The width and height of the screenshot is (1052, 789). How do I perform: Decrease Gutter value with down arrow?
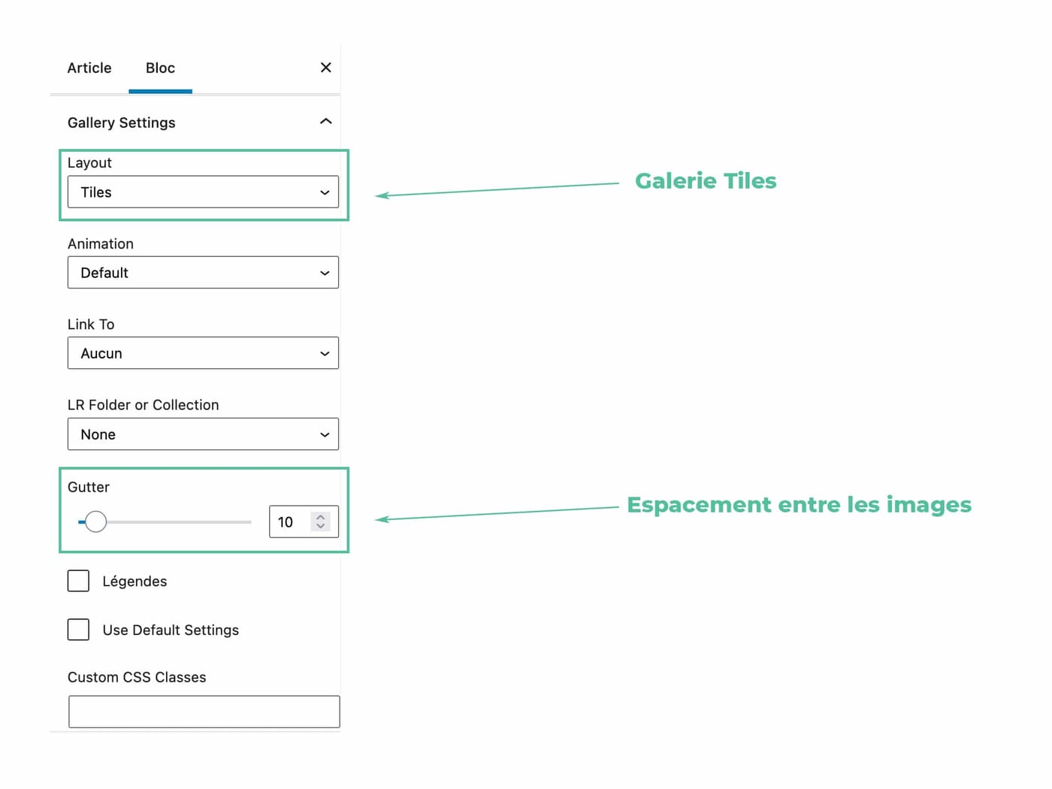[x=321, y=527]
